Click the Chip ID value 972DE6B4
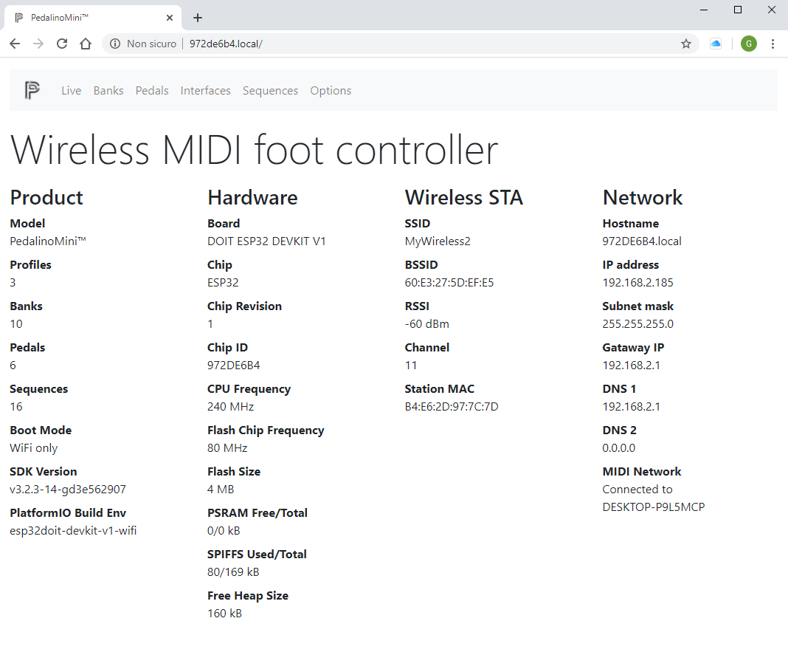The image size is (788, 652). 234,366
